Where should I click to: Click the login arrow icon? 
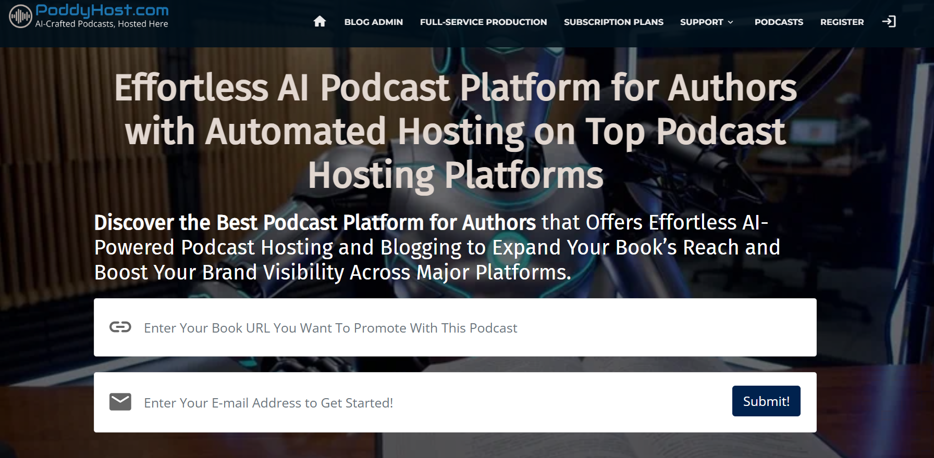click(889, 21)
